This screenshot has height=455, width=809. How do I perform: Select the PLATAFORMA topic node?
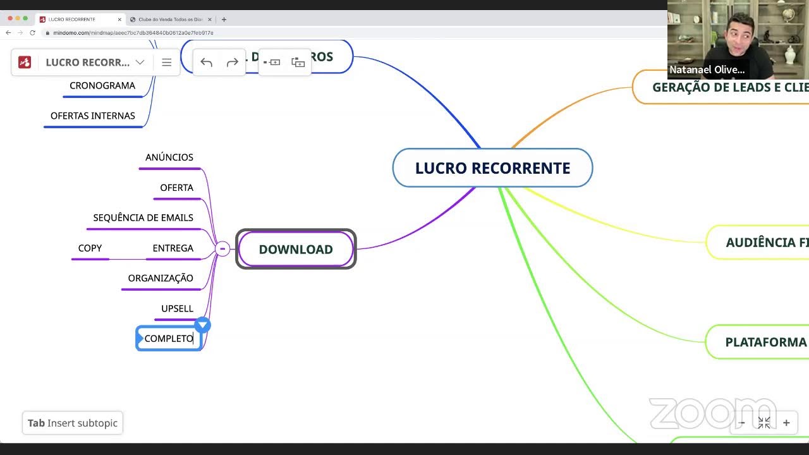[765, 342]
